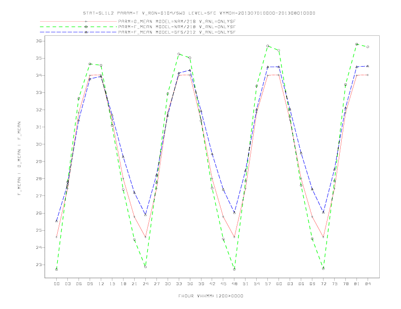This screenshot has width=401, height=309.
Task: Select legend entry 'PARM=O_MEAN MODEL=NAM/218'
Action: (177, 21)
